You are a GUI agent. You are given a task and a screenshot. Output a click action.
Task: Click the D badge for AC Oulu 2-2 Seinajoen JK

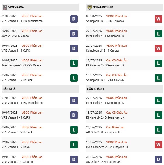coord(158,160)
